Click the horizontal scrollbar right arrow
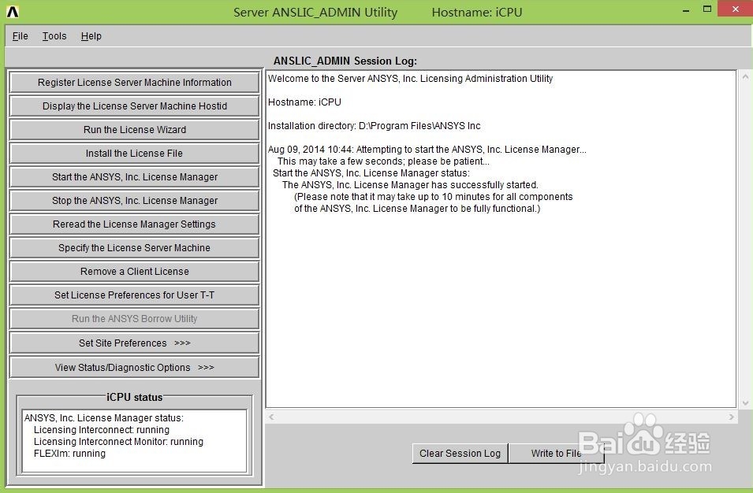The image size is (753, 493). click(730, 417)
